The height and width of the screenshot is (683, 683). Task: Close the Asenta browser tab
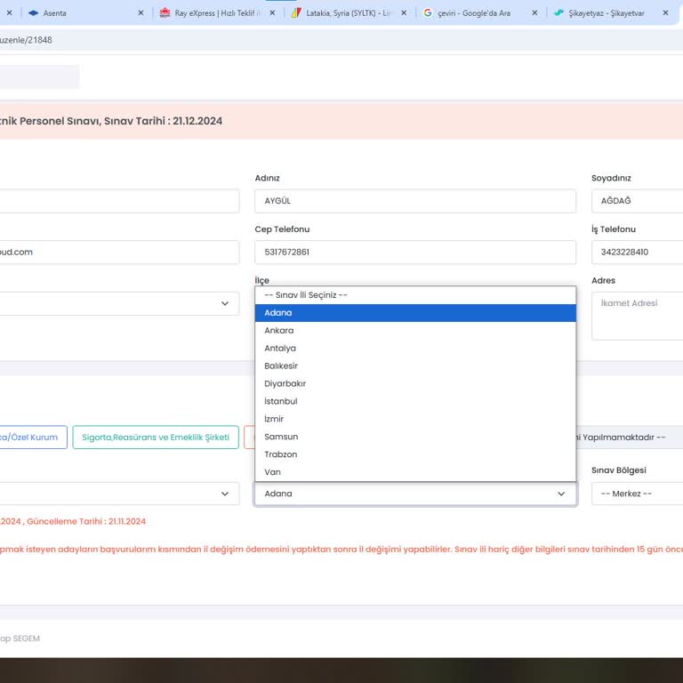141,13
